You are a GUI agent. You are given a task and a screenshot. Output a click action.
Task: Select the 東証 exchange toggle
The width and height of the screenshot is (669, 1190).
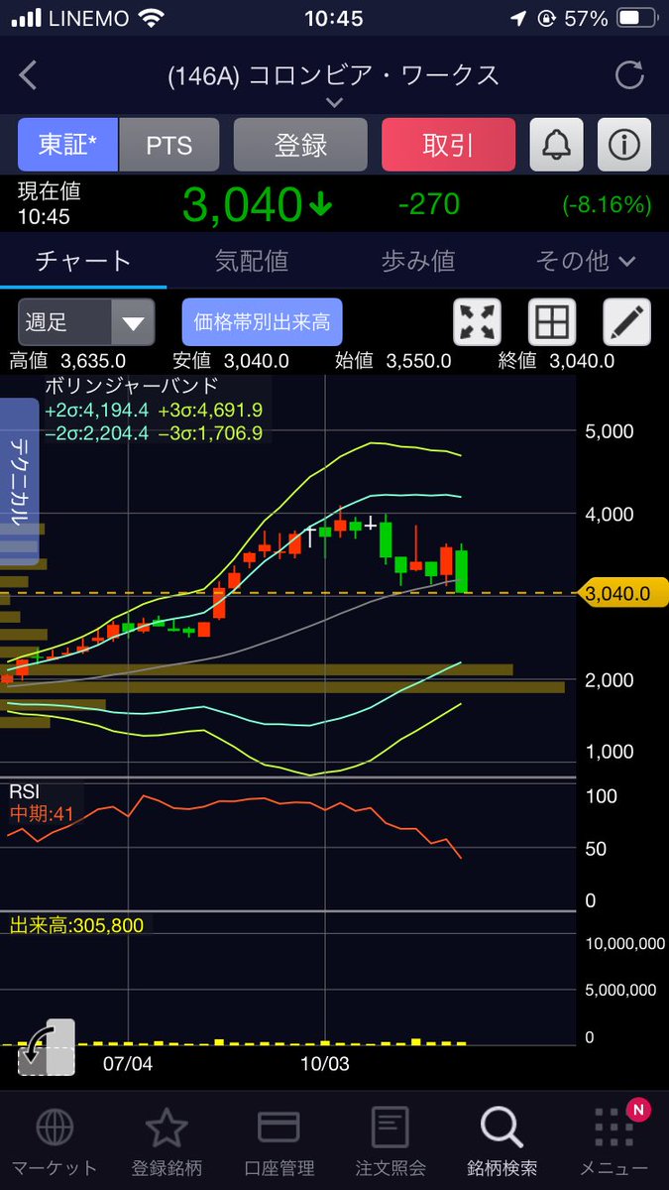point(67,145)
